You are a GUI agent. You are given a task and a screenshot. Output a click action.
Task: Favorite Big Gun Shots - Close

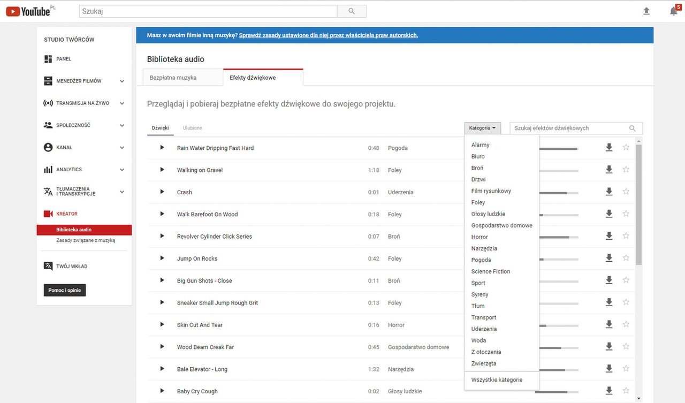[x=626, y=280]
